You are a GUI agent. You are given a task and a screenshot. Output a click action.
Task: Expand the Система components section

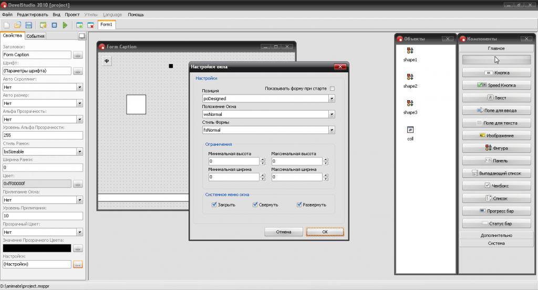click(x=496, y=243)
